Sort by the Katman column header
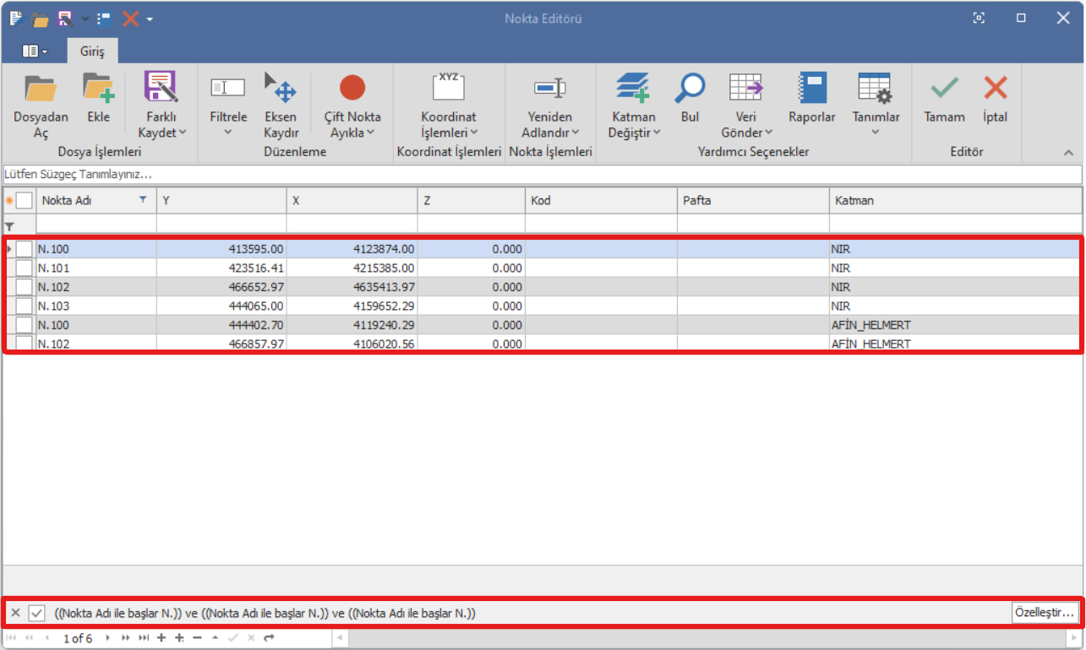This screenshot has width=1086, height=650. [955, 200]
